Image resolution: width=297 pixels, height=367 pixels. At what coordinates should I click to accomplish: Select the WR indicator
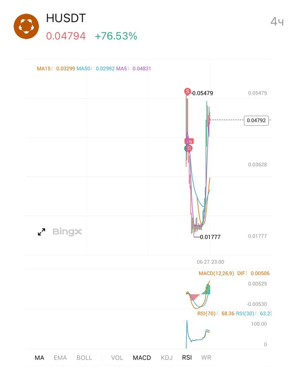pyautogui.click(x=206, y=357)
